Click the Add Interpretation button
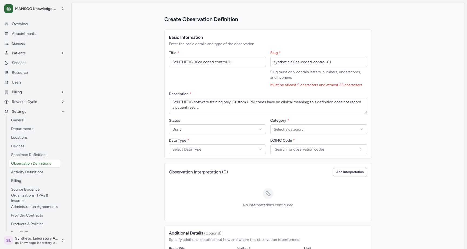The image size is (467, 249). click(350, 172)
